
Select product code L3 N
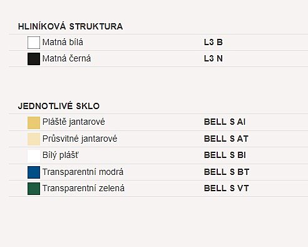(x=213, y=58)
